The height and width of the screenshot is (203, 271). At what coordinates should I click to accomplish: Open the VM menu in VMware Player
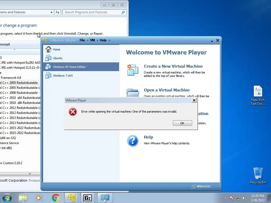click(x=92, y=40)
